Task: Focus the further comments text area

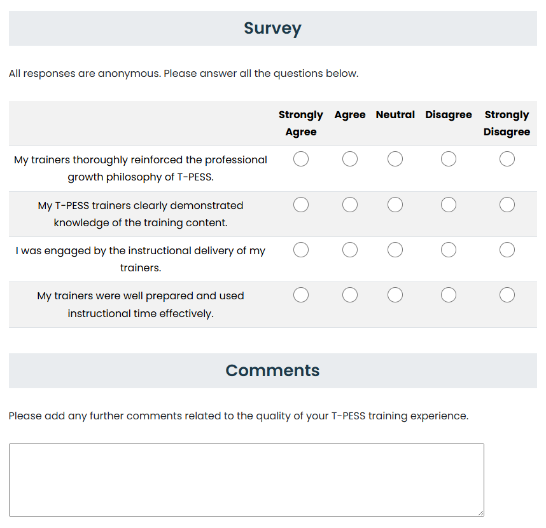Action: tap(246, 480)
